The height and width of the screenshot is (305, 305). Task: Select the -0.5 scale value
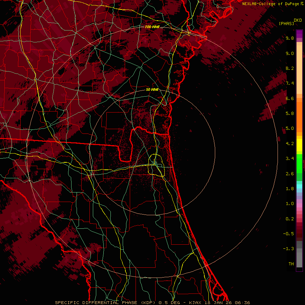click(288, 234)
